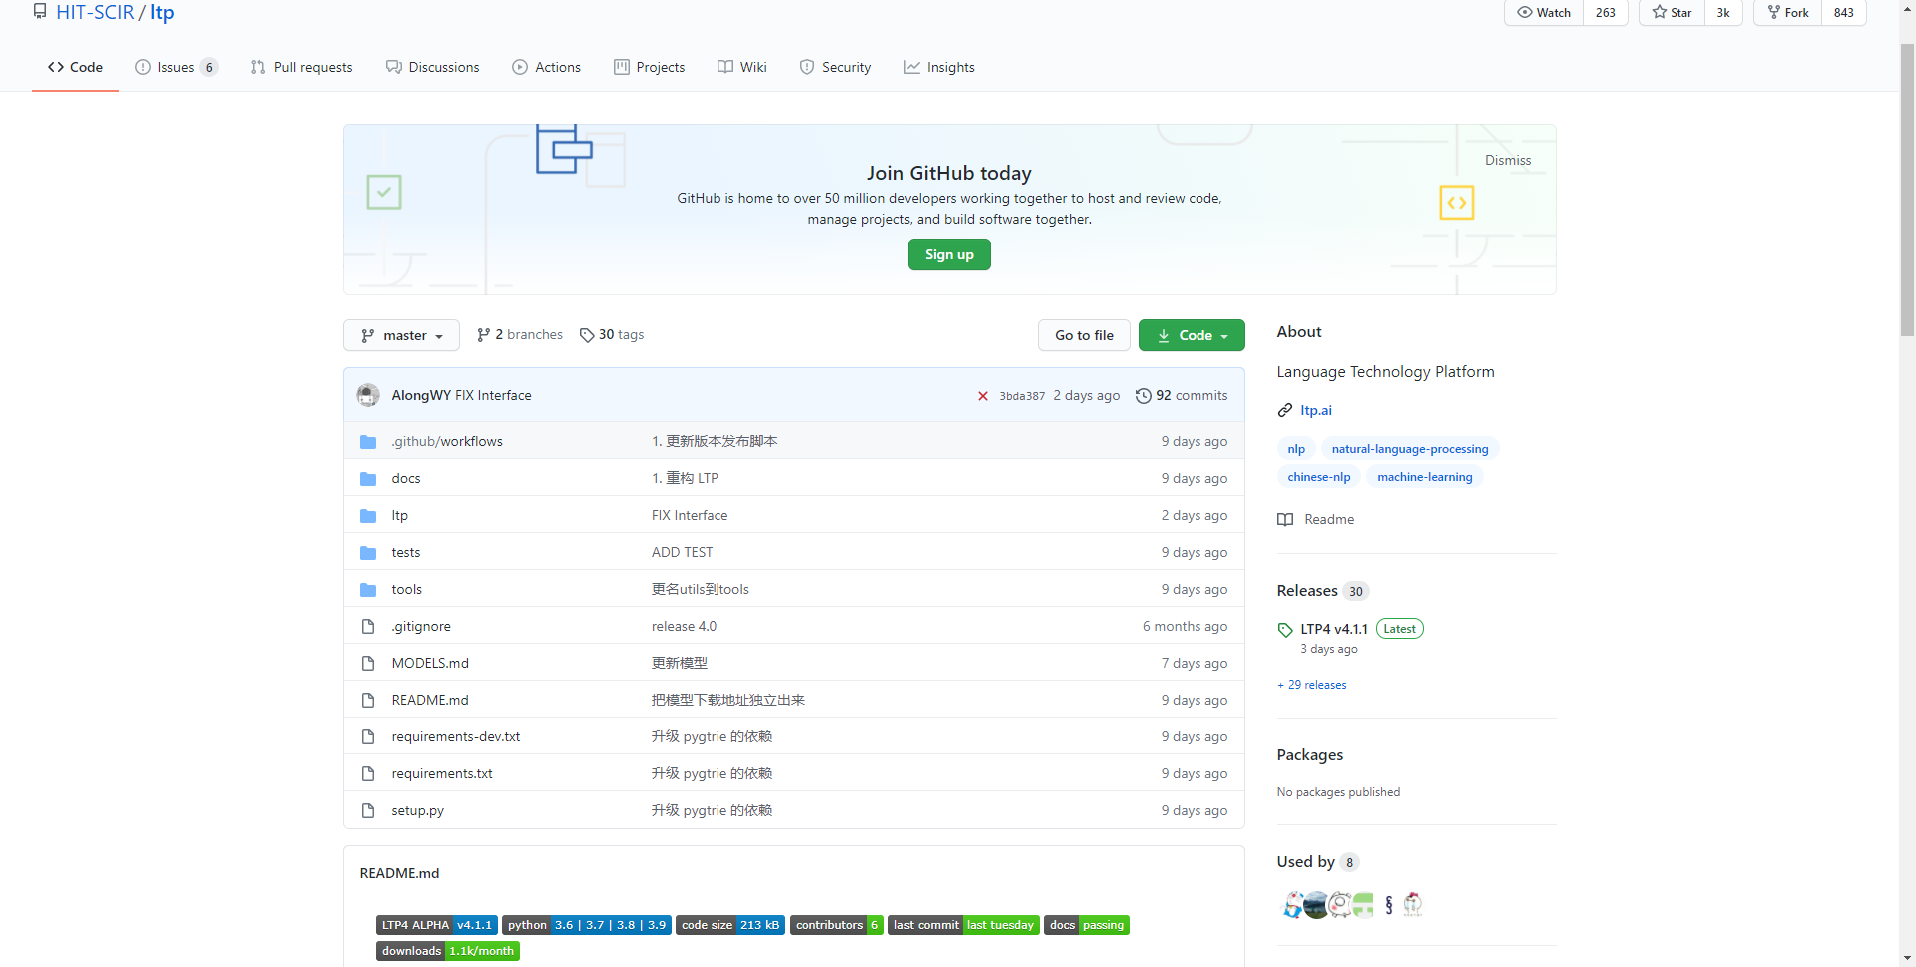Screen dimensions: 1916x967
Task: Click the machine-learning topic tag
Action: click(1424, 477)
